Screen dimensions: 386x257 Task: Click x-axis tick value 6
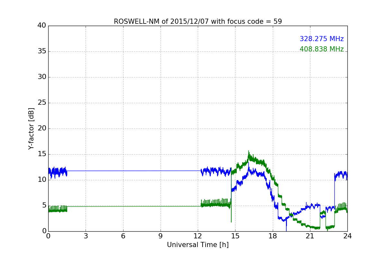click(x=123, y=236)
